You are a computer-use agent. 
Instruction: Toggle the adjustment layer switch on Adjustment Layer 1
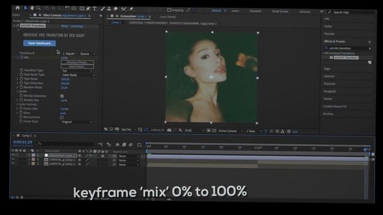pyautogui.click(x=102, y=156)
